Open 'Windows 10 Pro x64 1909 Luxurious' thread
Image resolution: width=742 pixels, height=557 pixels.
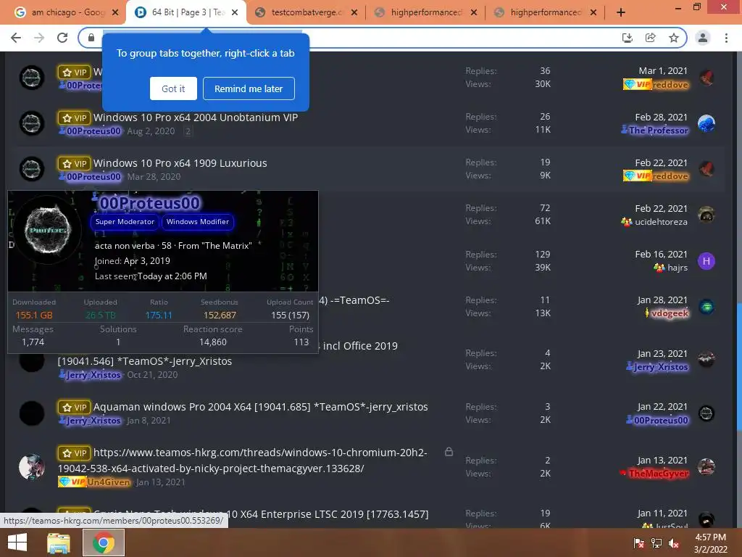tap(180, 163)
